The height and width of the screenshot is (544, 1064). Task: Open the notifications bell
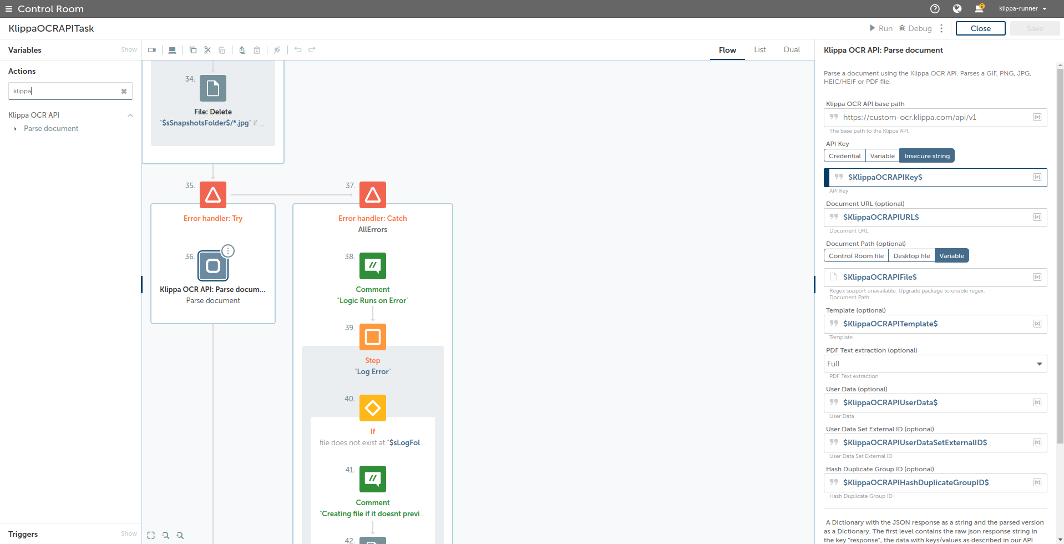tap(979, 9)
